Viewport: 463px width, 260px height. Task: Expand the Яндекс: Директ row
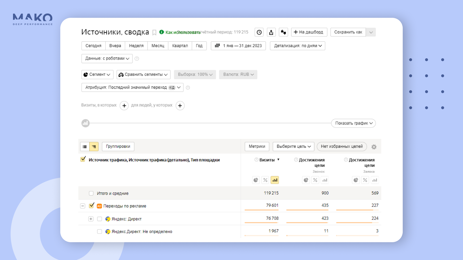point(91,219)
